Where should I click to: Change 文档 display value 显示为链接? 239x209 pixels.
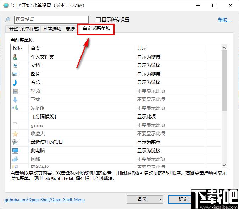(x=149, y=66)
